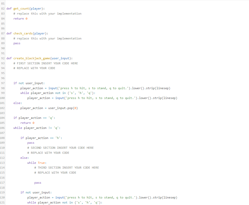Click strip(linesep) on line 100
249x205 pixels.
pyautogui.click(x=165, y=98)
